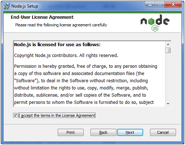
Task: Print the license agreement
Action: click(71, 132)
